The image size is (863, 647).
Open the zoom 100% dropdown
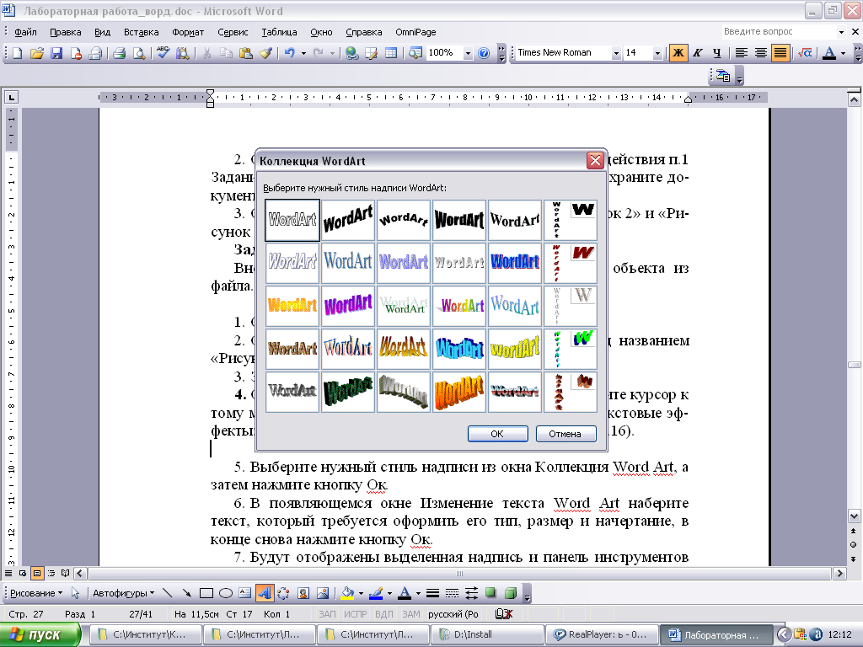coord(468,53)
